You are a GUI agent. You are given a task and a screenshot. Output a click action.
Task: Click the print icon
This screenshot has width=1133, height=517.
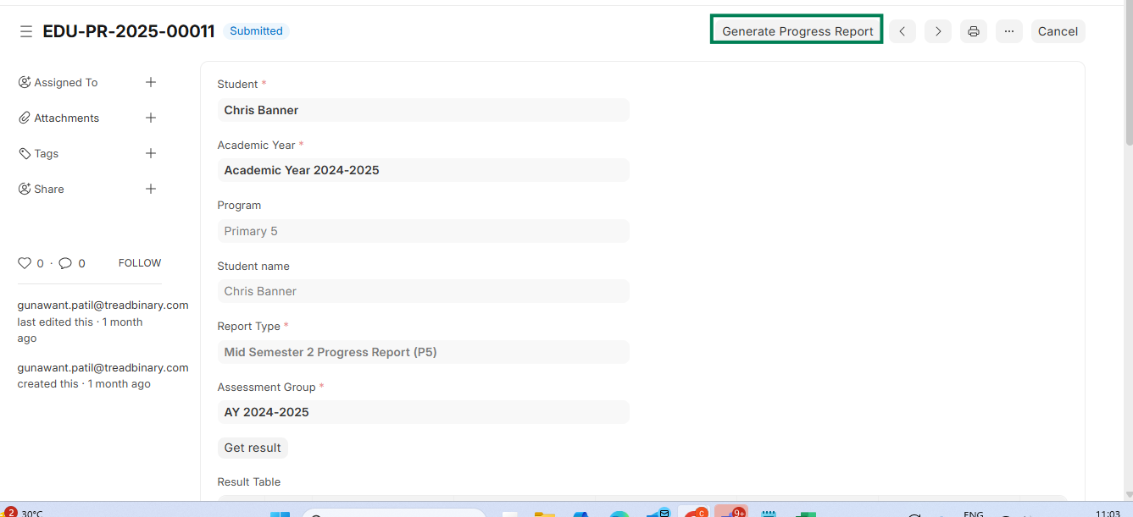973,31
